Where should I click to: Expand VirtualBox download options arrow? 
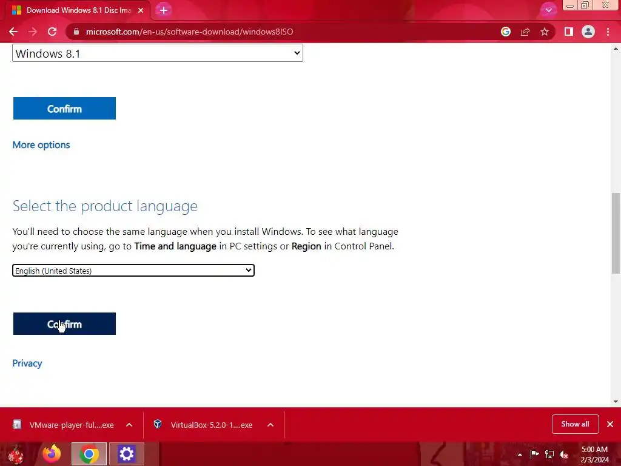(270, 425)
